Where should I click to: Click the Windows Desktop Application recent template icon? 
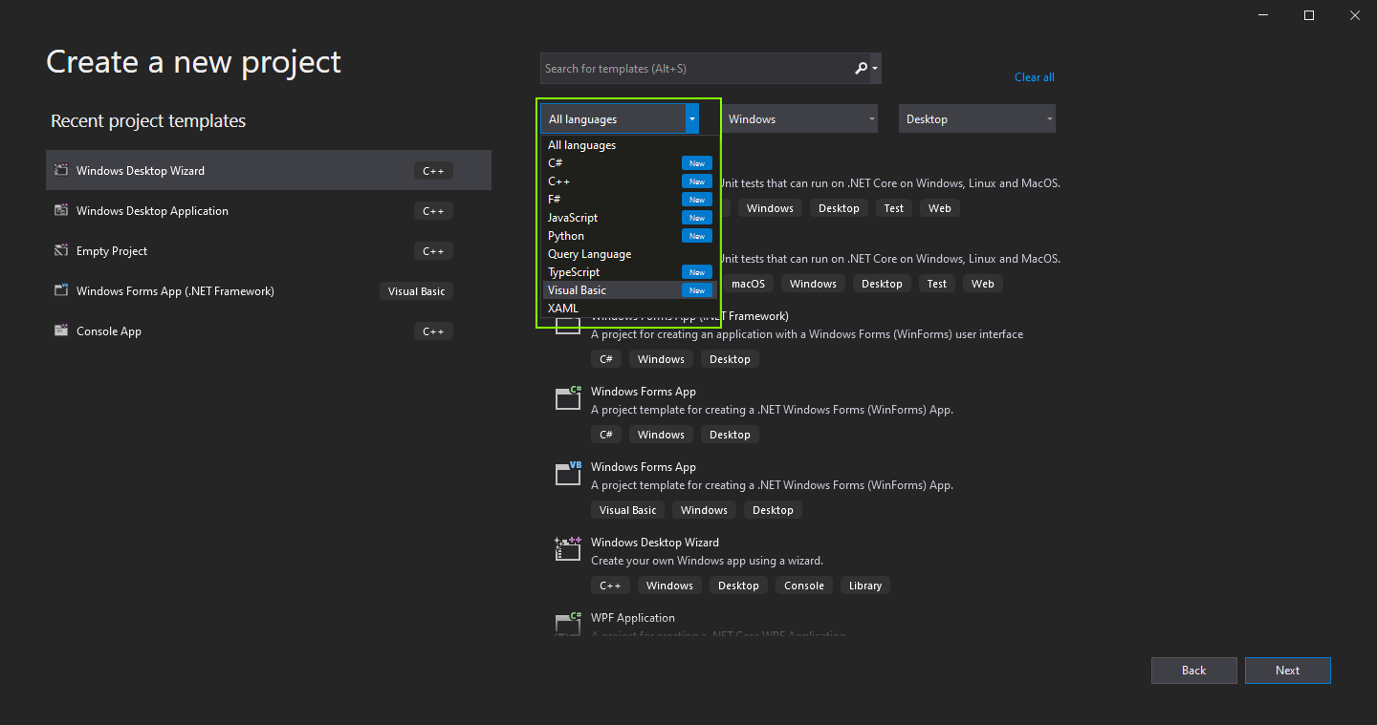(61, 210)
